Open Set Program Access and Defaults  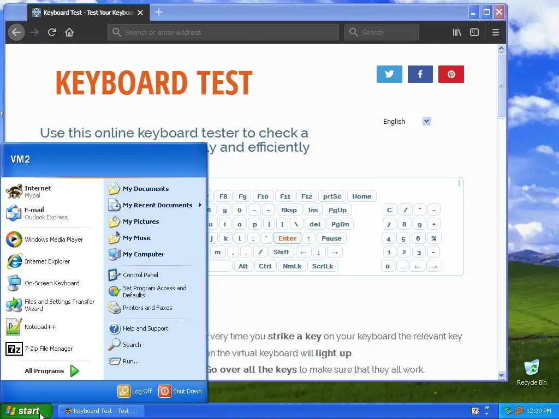pyautogui.click(x=148, y=291)
